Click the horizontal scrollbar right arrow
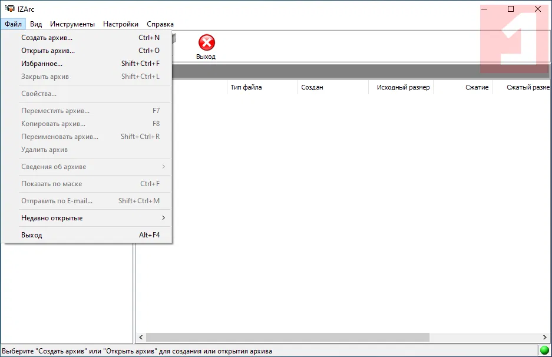The image size is (552, 357). point(544,338)
